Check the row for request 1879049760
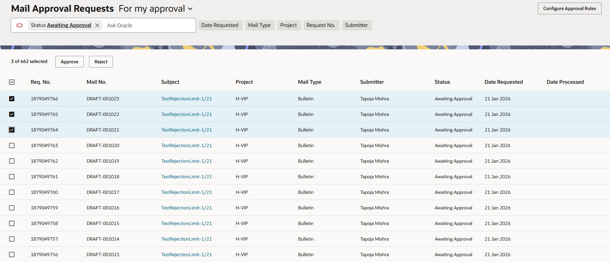 click(12, 192)
